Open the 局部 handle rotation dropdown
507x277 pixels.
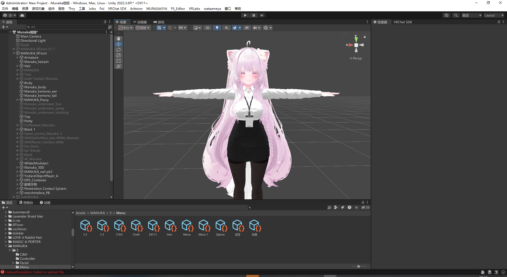pos(143,28)
